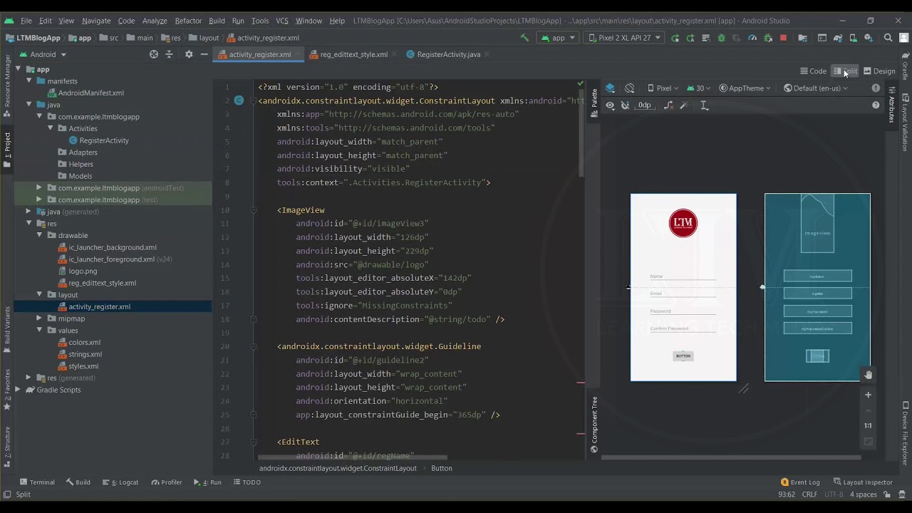Click the Select Design Surface layers icon

coord(610,88)
